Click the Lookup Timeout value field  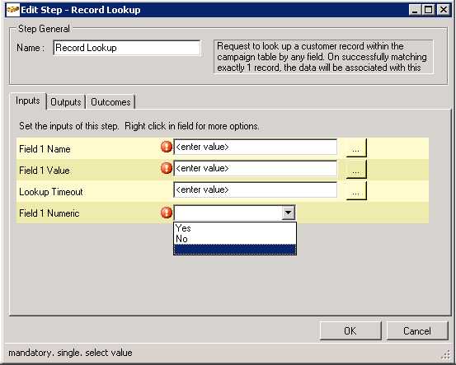coord(256,190)
